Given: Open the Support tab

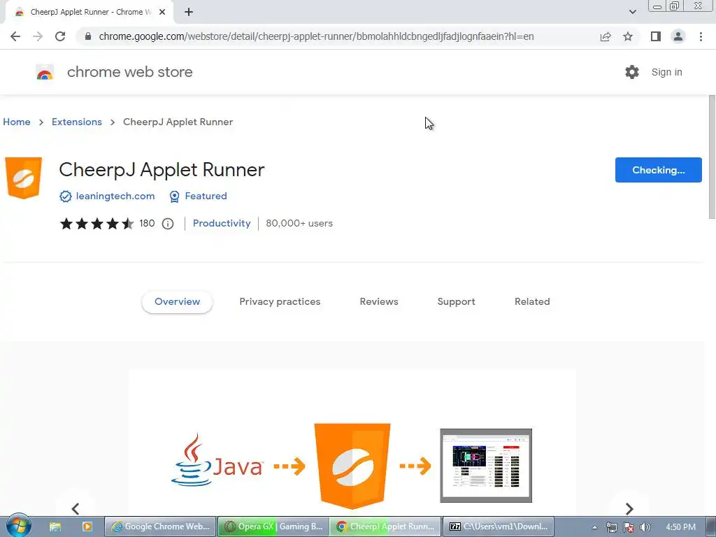Looking at the screenshot, I should [456, 302].
